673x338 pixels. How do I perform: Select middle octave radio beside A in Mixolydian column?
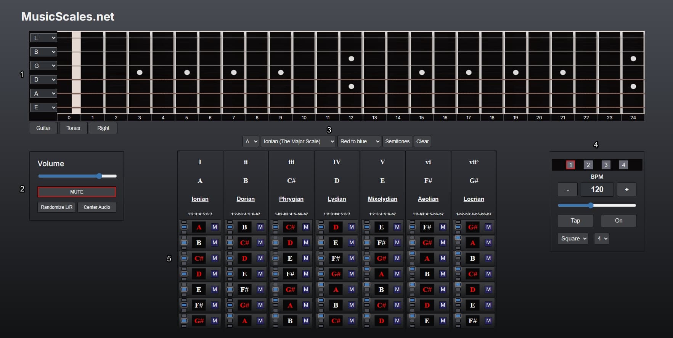click(x=367, y=274)
